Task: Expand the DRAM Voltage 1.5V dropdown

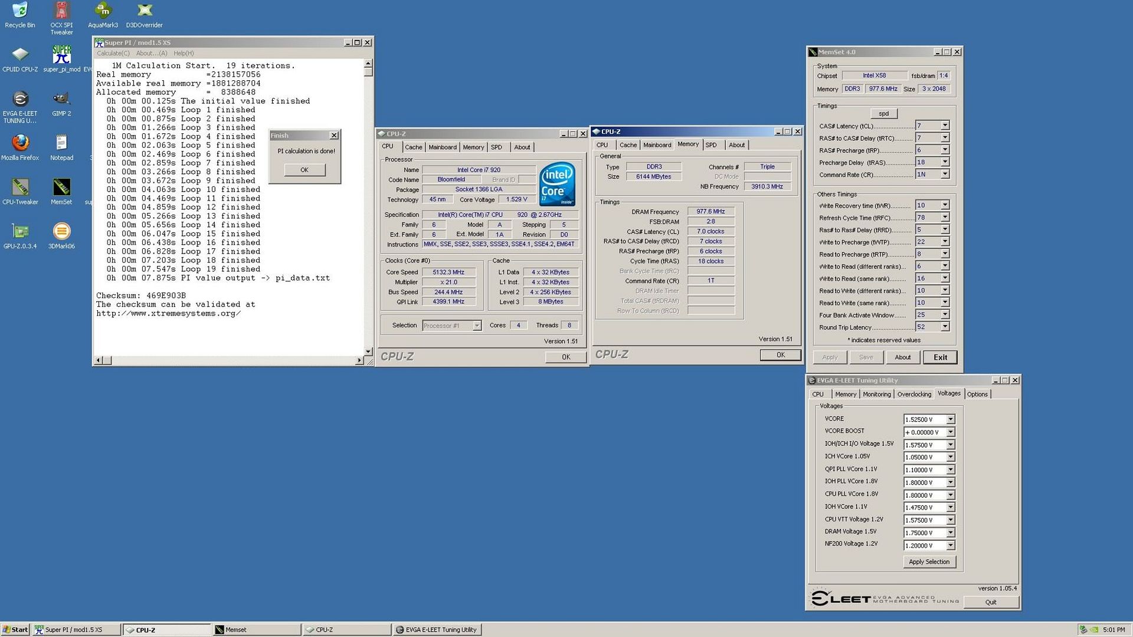Action: coord(950,533)
